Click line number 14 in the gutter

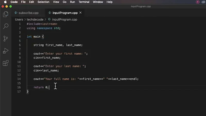pos(19,79)
